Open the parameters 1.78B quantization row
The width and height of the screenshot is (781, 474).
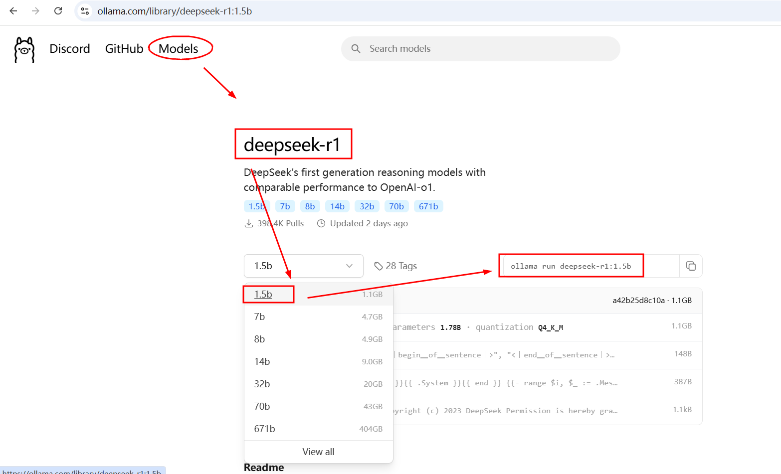[548, 327]
